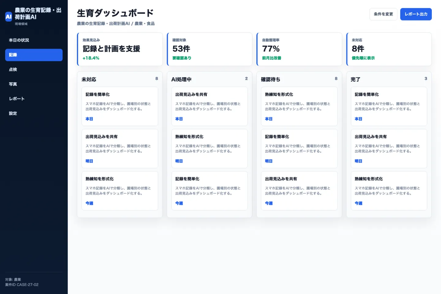Click the AI logo in the sidebar
The image size is (441, 294).
point(9,17)
